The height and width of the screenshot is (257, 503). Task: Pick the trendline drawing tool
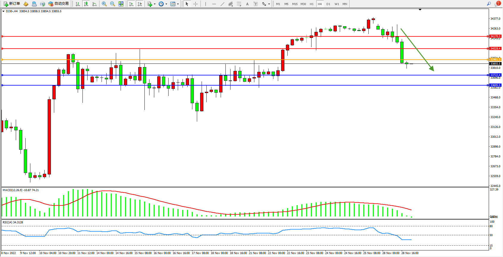point(222,4)
